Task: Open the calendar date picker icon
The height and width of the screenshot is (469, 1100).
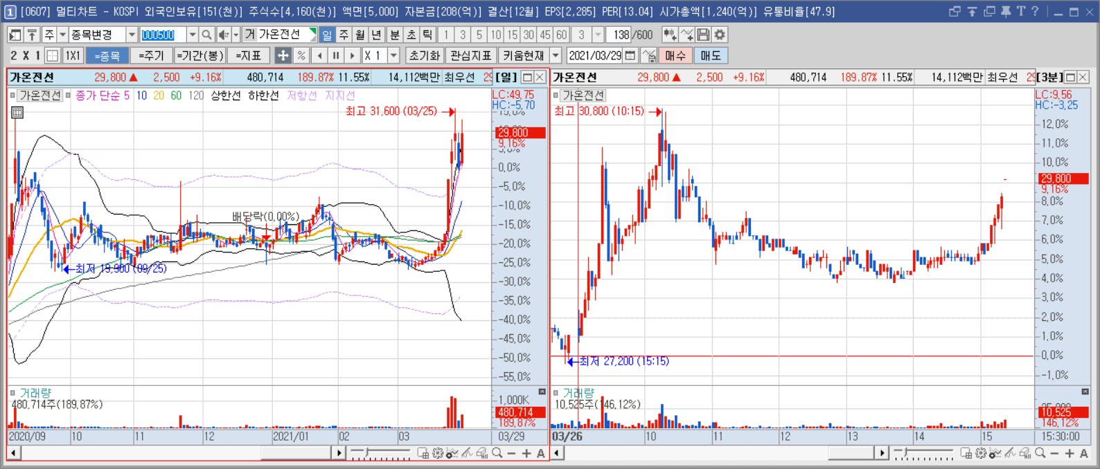Action: click(x=630, y=55)
